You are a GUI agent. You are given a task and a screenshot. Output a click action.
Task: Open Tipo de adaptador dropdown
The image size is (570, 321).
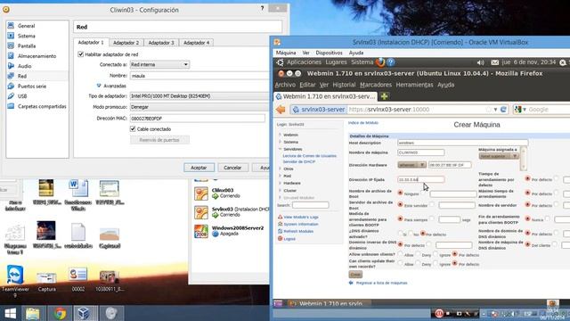click(199, 96)
